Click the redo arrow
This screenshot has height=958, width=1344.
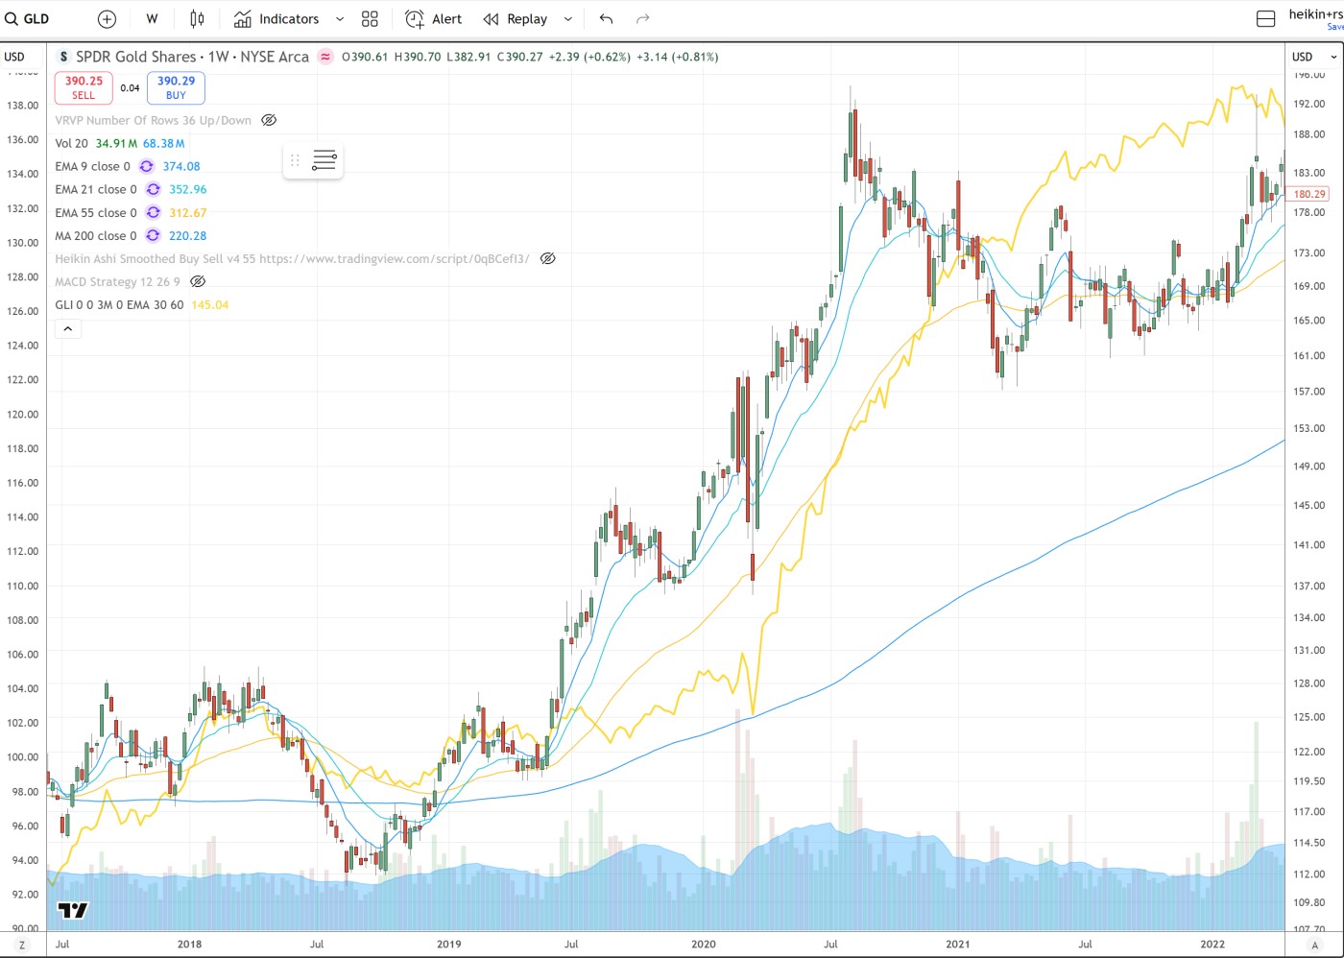(643, 19)
